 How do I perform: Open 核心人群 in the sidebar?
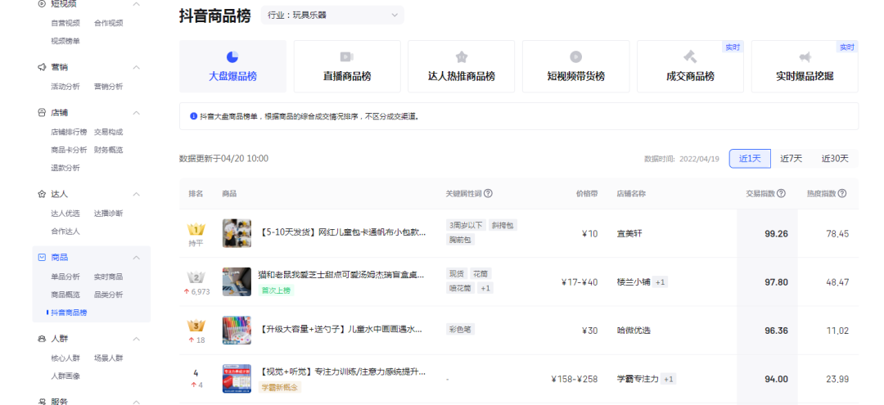(65, 358)
